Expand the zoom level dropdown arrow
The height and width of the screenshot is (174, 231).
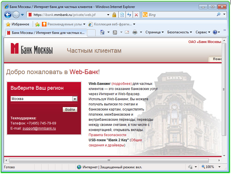click(x=219, y=167)
